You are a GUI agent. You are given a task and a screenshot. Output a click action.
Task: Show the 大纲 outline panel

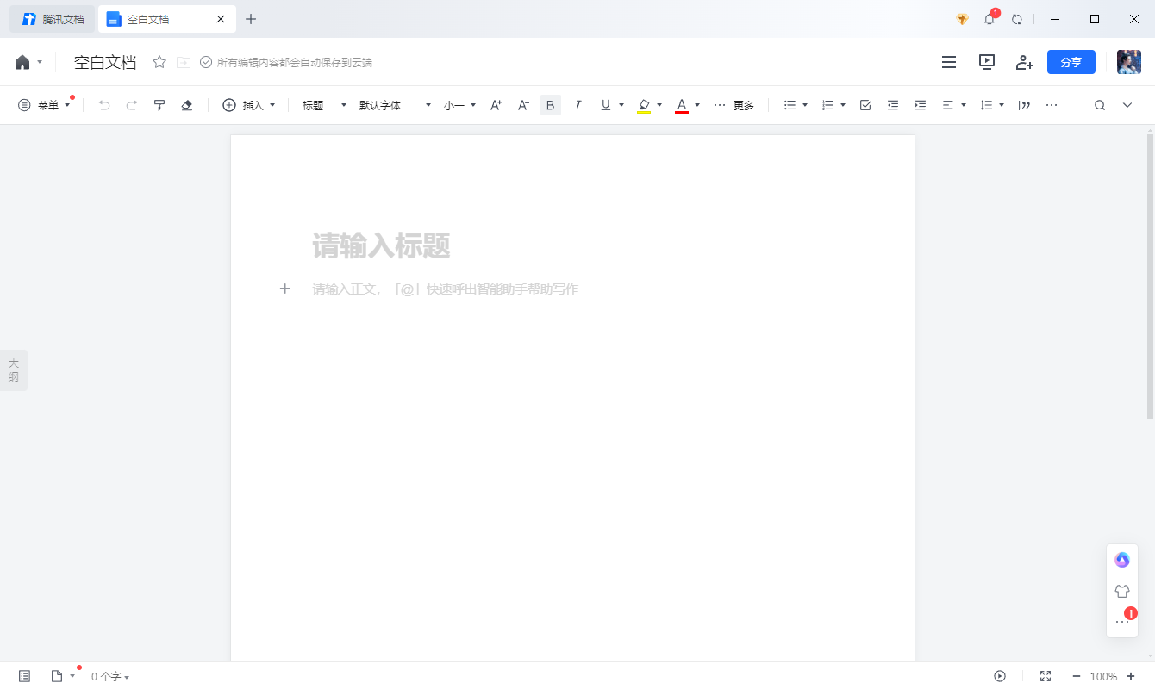[x=13, y=369]
